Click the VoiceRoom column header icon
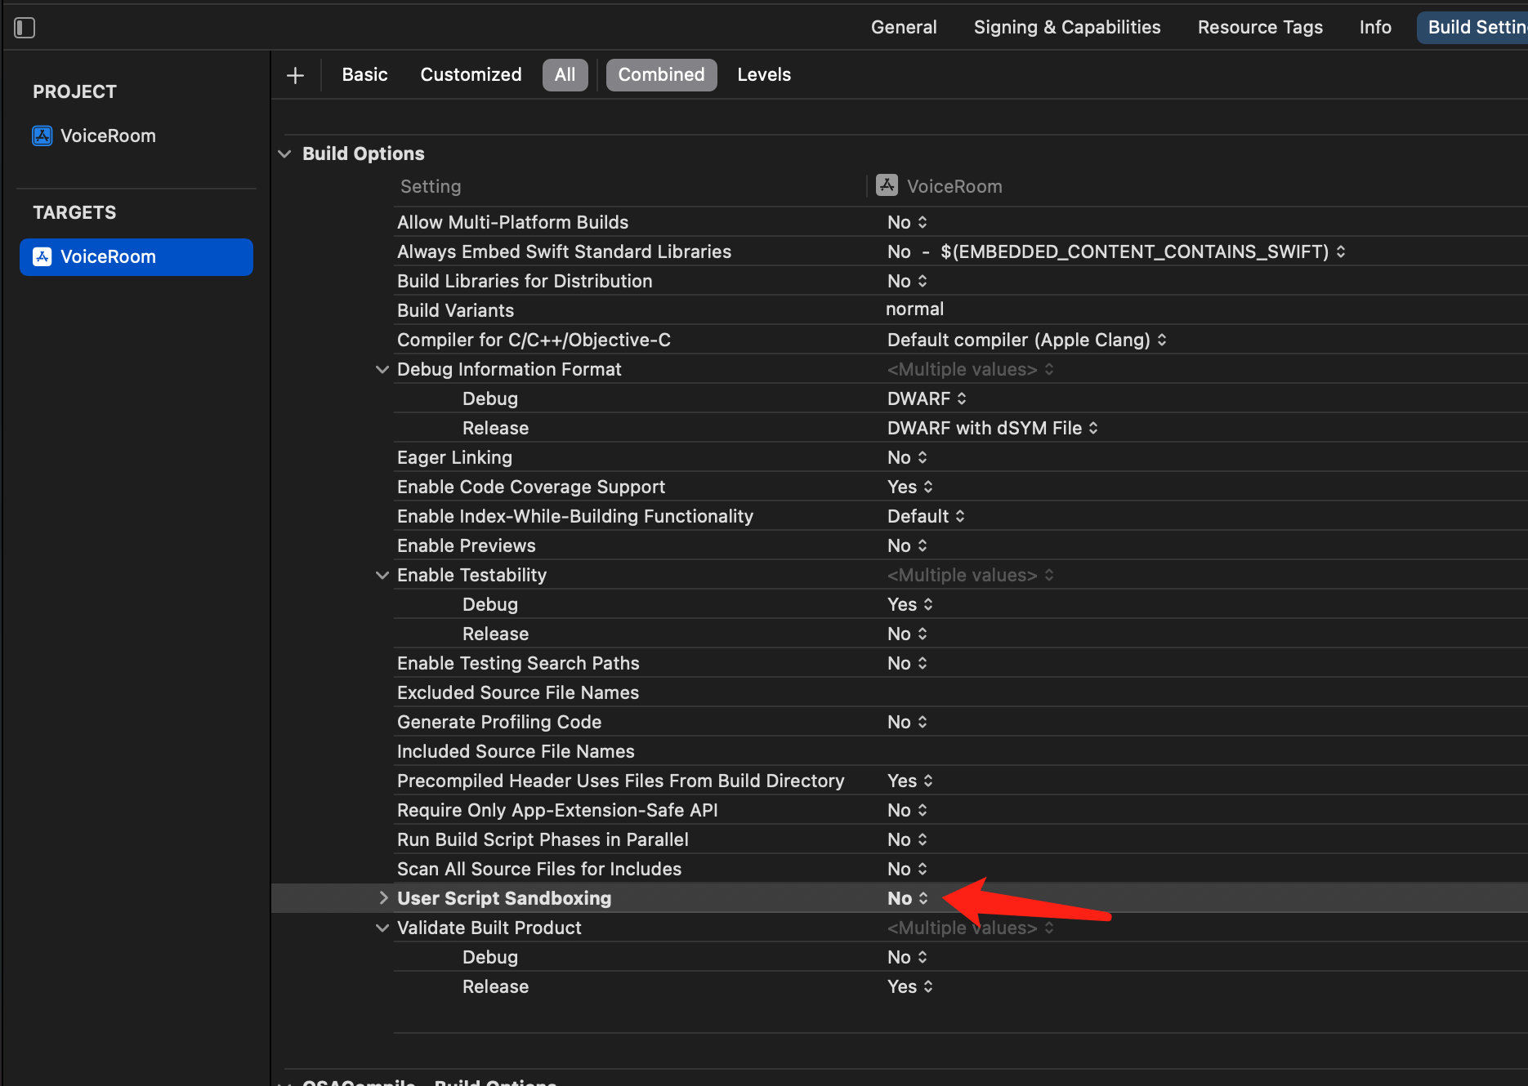Image resolution: width=1528 pixels, height=1086 pixels. pyautogui.click(x=887, y=185)
